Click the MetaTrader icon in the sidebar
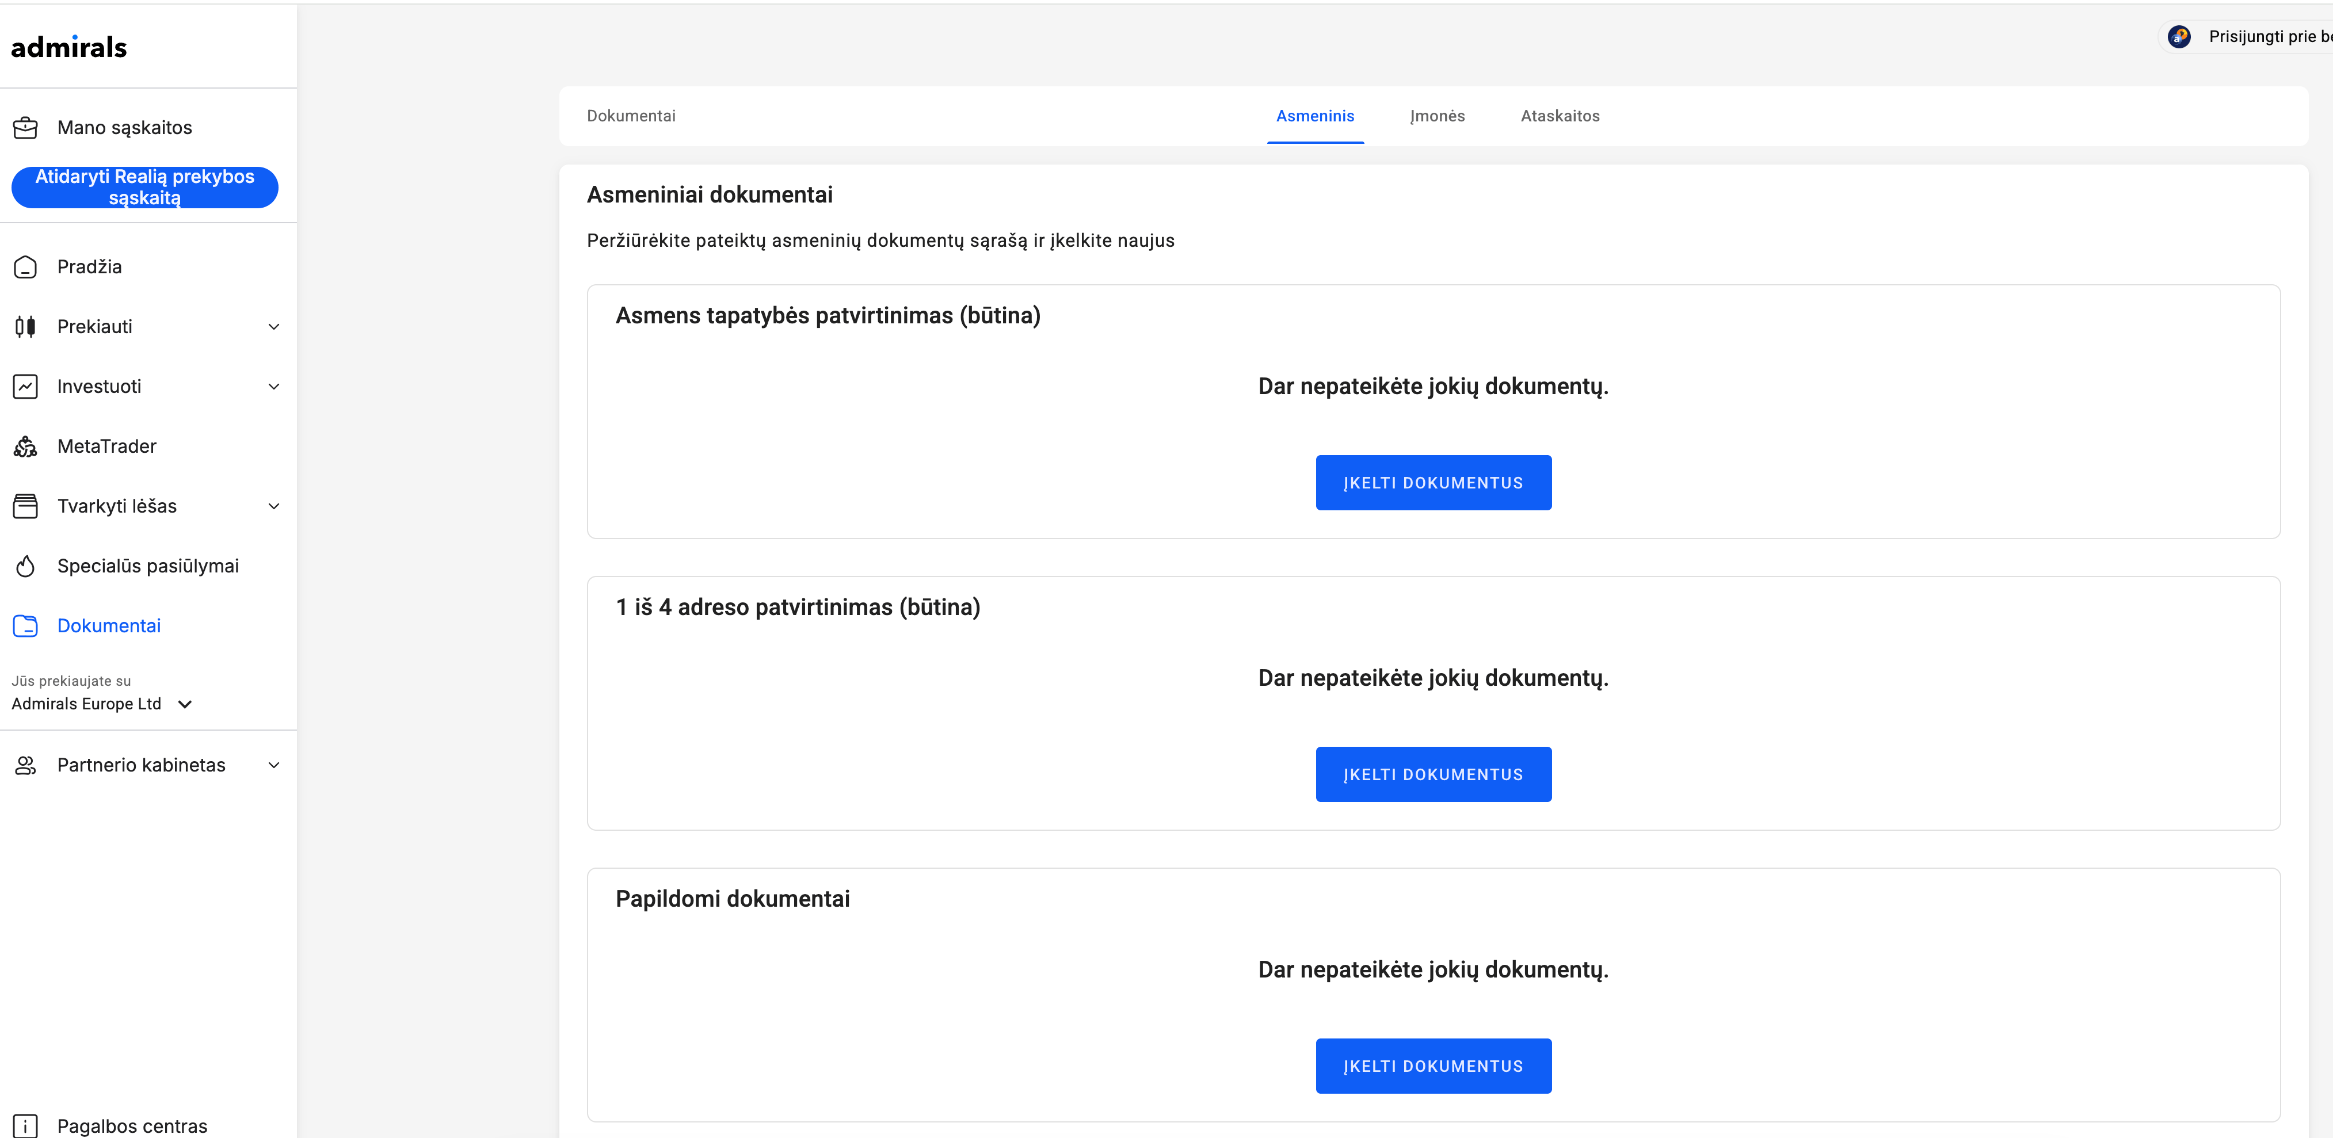The width and height of the screenshot is (2333, 1138). [x=25, y=446]
